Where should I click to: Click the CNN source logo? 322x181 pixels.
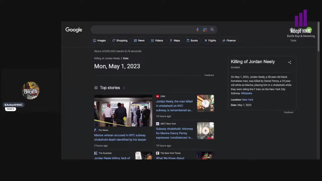[x=157, y=96]
